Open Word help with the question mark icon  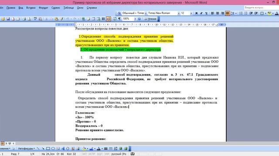pyautogui.click(x=139, y=19)
